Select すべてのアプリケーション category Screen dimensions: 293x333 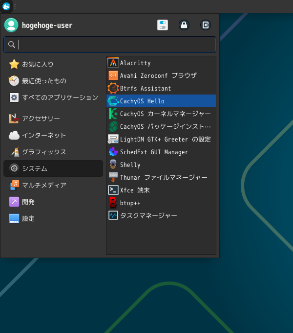pyautogui.click(x=53, y=97)
